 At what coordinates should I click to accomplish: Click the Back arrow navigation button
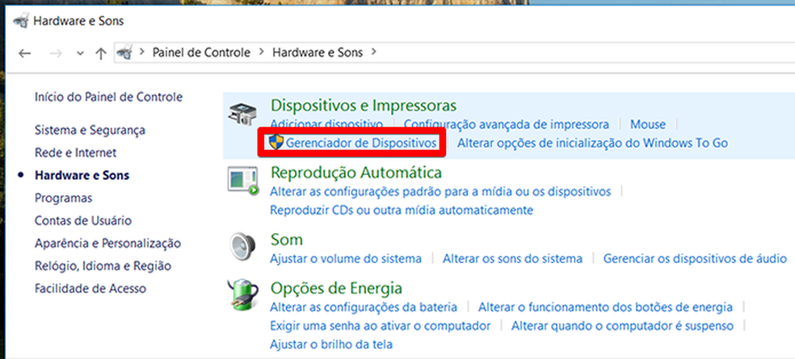click(24, 53)
